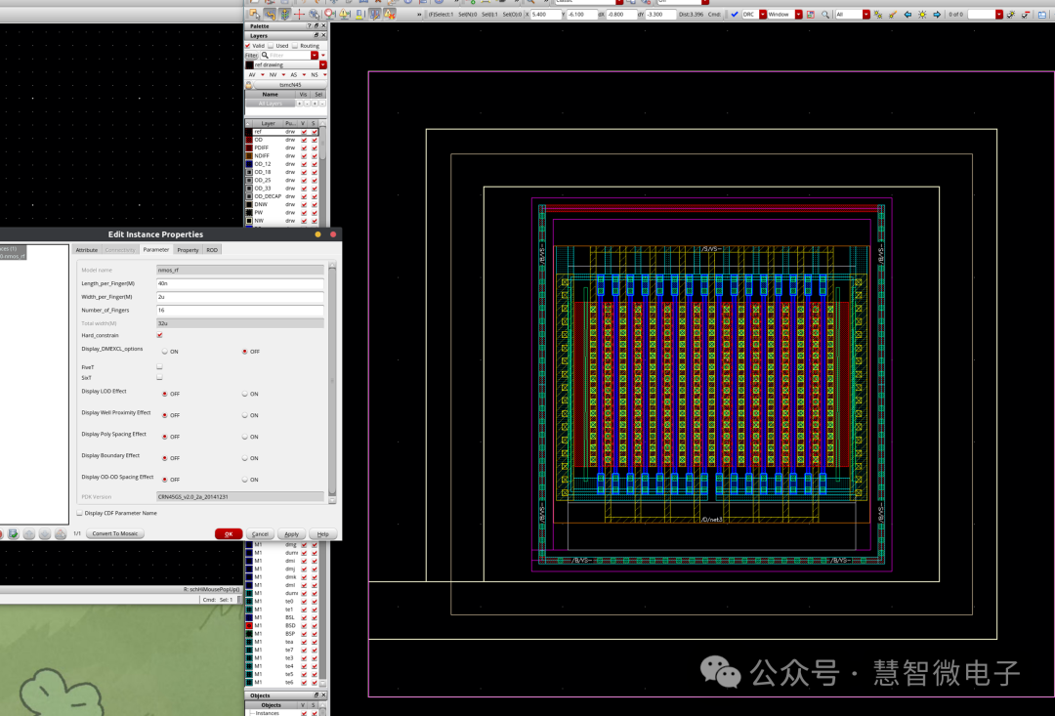Expand the 'ref drawing' layer dropdown
This screenshot has height=716, width=1055.
coord(323,64)
